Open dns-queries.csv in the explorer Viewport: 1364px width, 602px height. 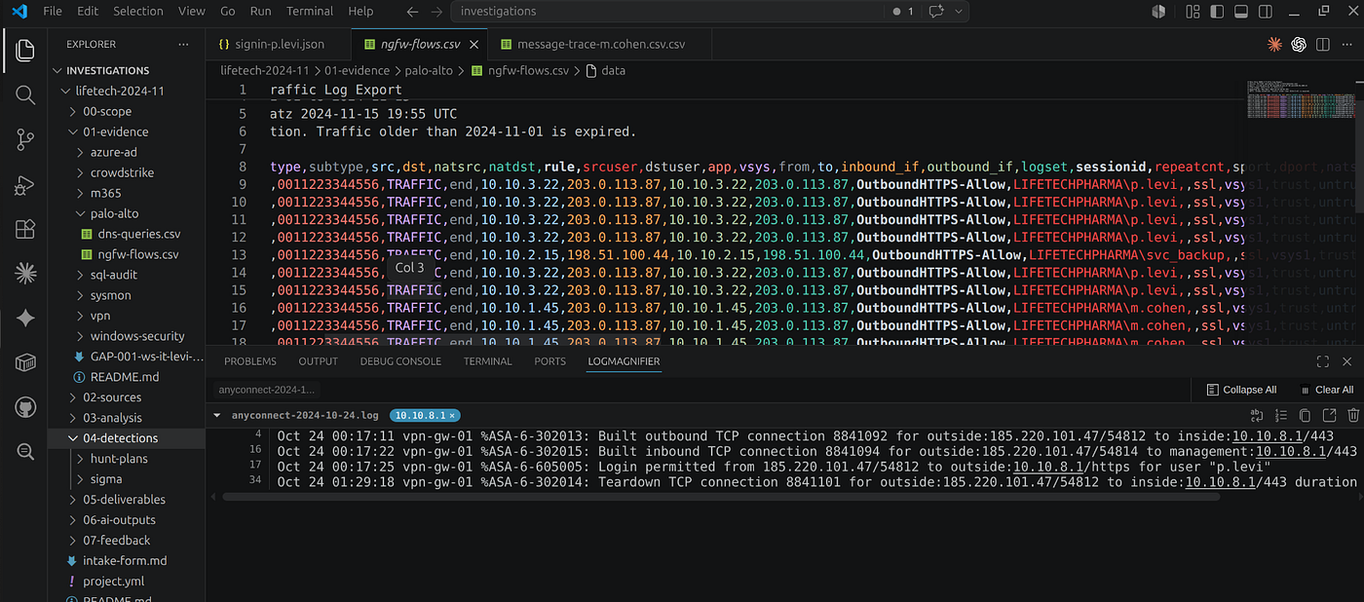pyautogui.click(x=139, y=234)
